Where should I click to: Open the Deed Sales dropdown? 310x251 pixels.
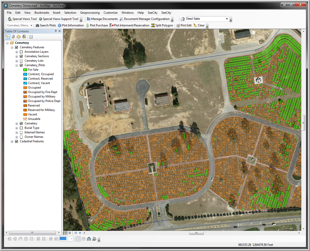[x=227, y=19]
